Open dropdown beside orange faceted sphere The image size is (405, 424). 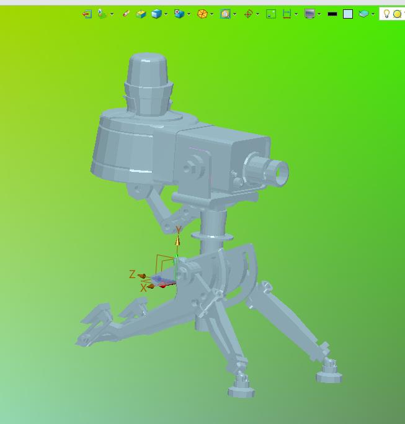(212, 14)
